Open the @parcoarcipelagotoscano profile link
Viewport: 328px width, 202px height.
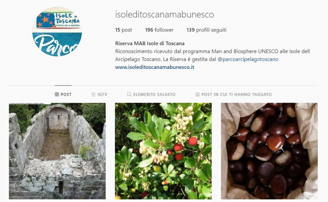coord(248,59)
